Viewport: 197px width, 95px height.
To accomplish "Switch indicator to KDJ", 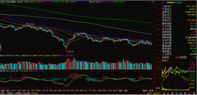I will [86, 91].
